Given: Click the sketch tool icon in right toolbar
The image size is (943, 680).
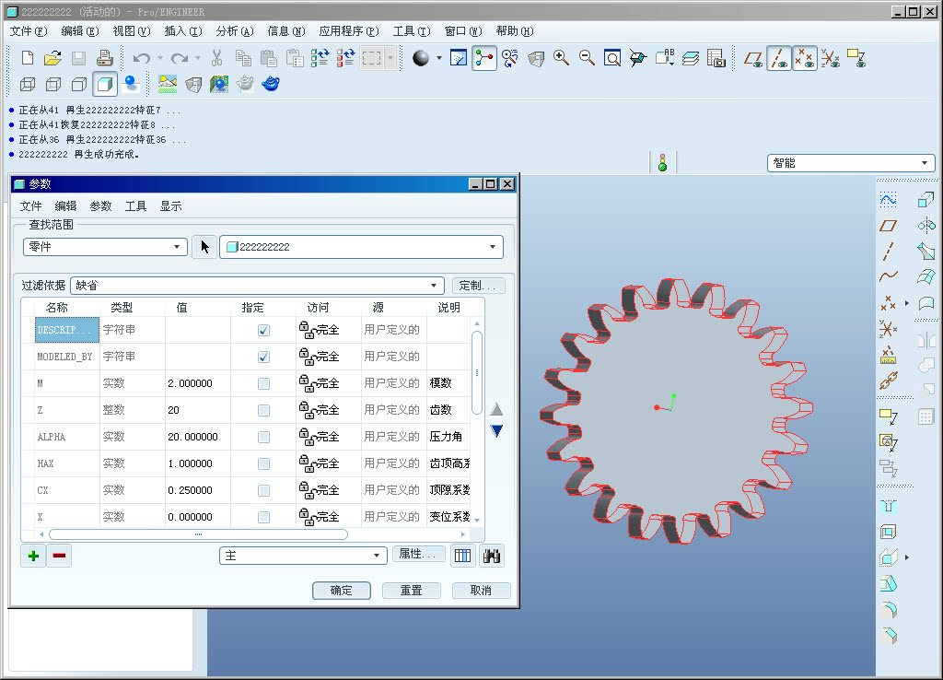Looking at the screenshot, I should point(889,199).
